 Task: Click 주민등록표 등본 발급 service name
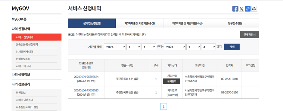pyautogui.click(x=127, y=92)
